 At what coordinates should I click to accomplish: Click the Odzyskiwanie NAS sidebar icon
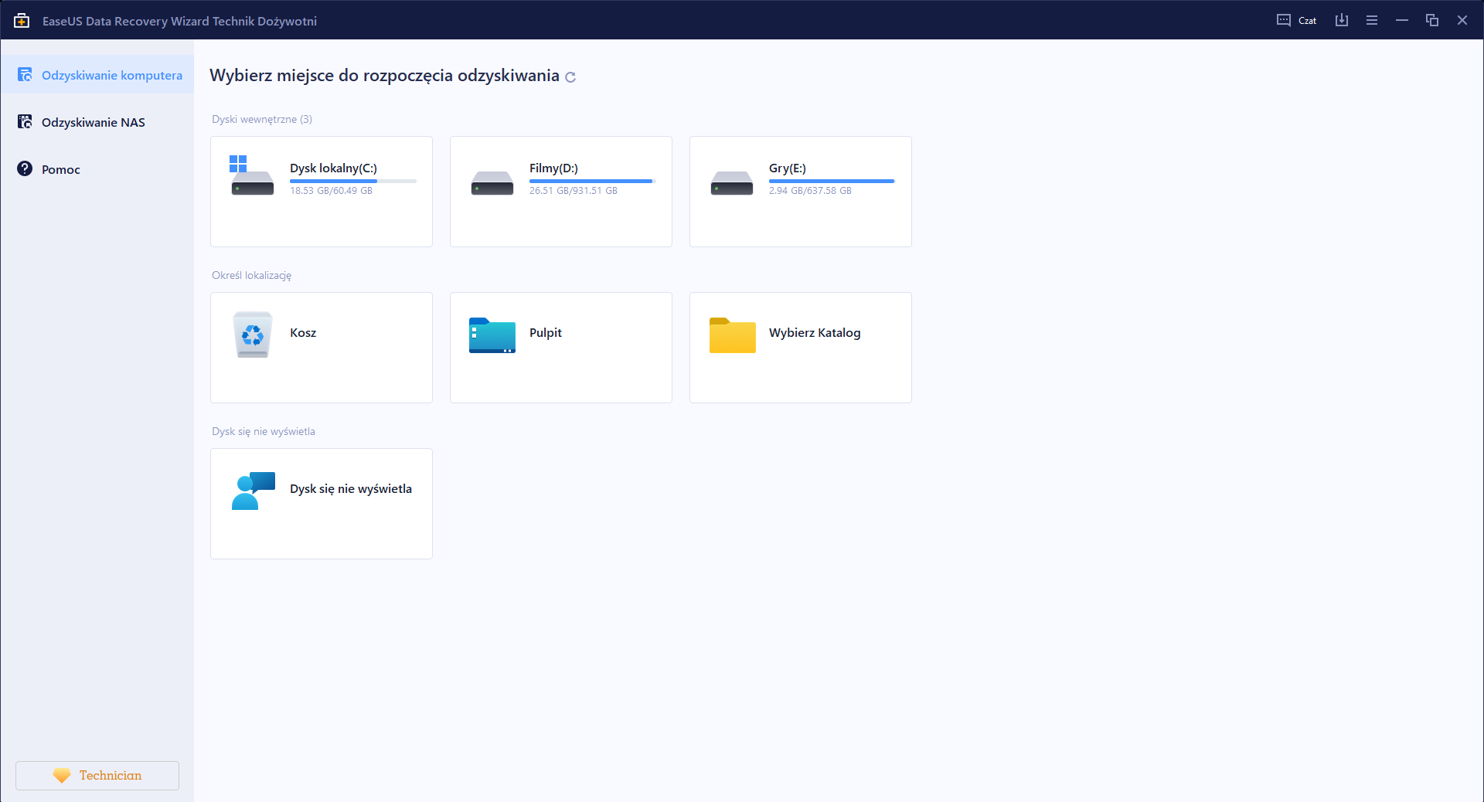pyautogui.click(x=25, y=122)
